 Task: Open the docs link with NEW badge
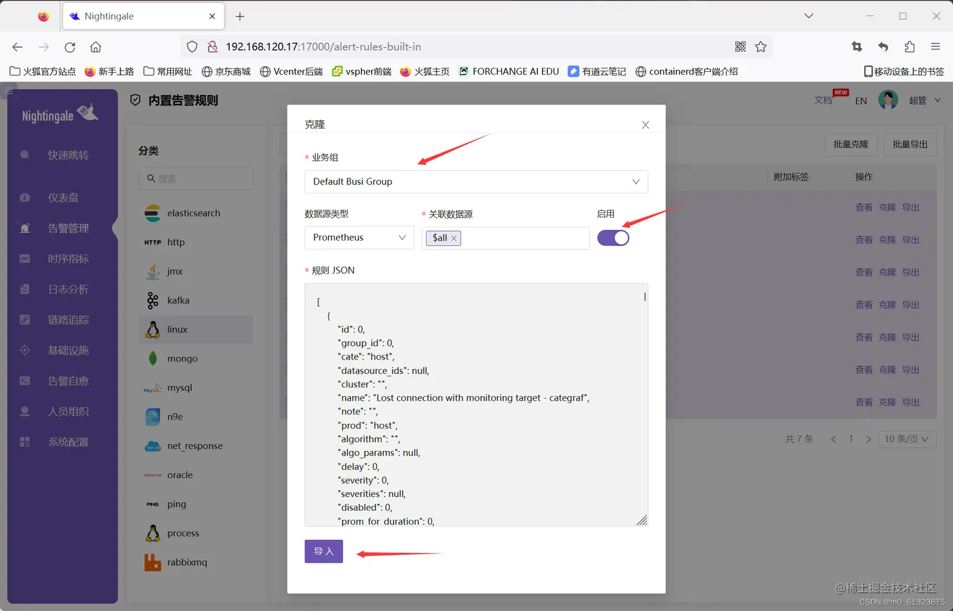[x=823, y=100]
